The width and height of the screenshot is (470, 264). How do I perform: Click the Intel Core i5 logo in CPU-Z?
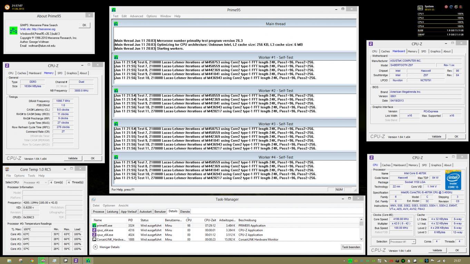coord(453,180)
